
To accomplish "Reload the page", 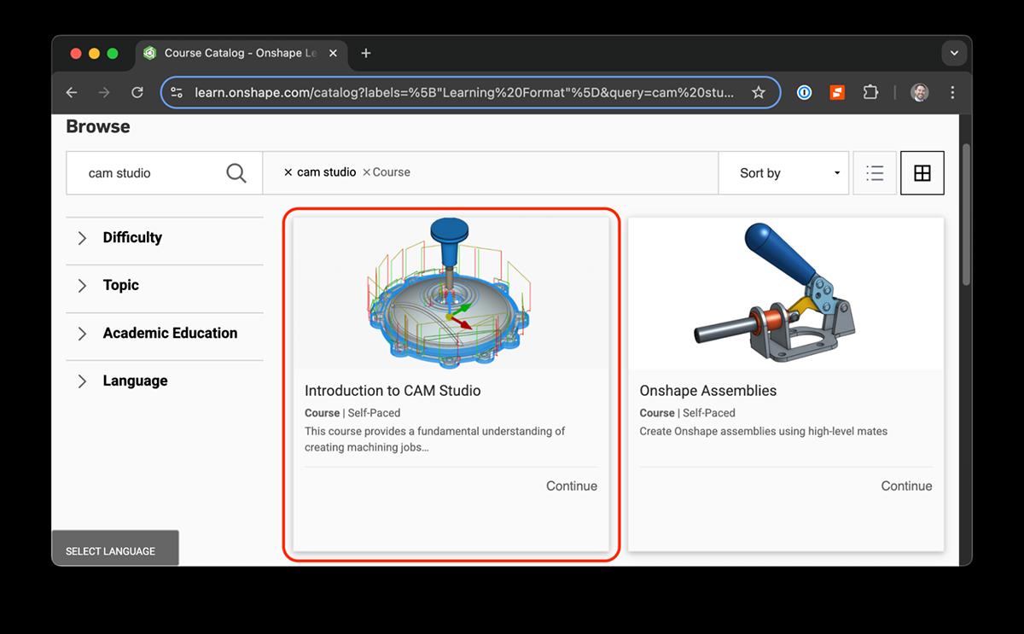I will [137, 92].
